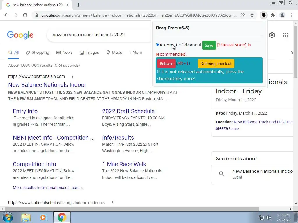Viewport: 298px width, 223px height.
Task: Open the New Balance Track and Field Center location link
Action: pos(263,122)
